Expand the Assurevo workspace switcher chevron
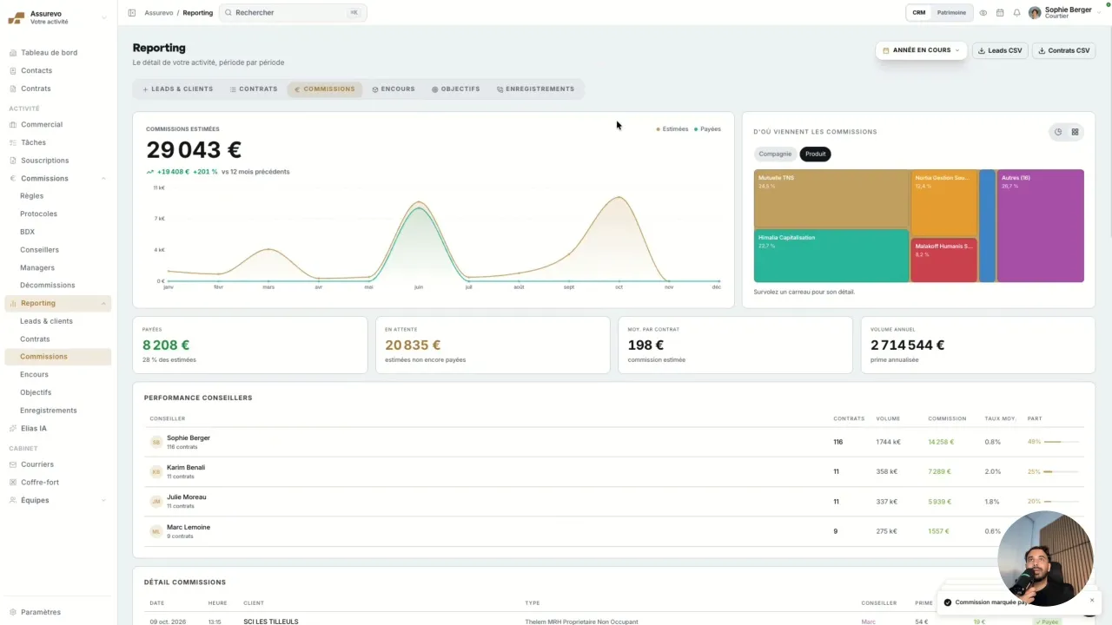This screenshot has height=625, width=1112. [104, 17]
